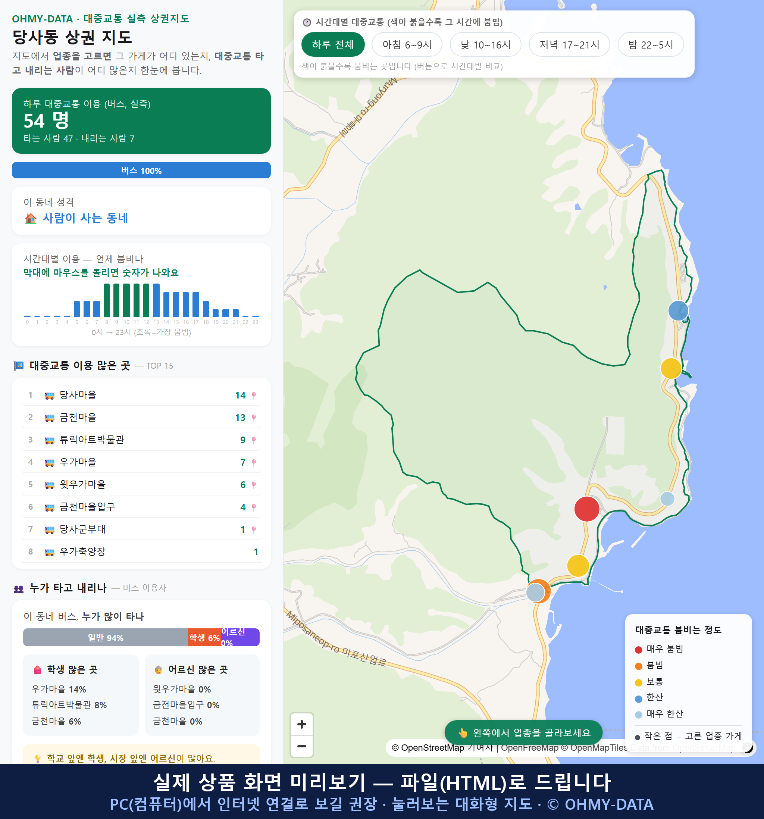Select the 금천마을 list row text

pos(78,417)
